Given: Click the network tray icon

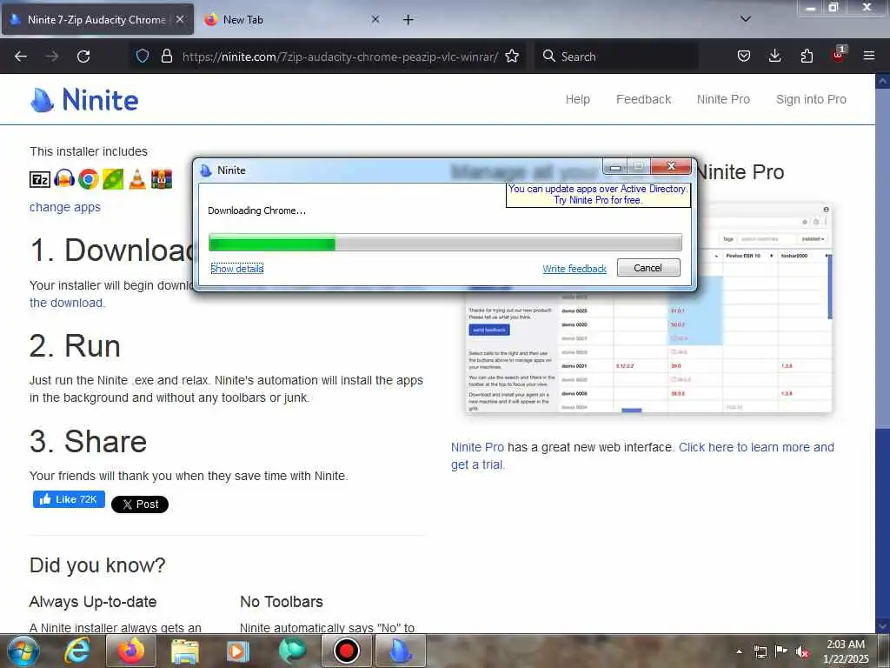Looking at the screenshot, I should click(760, 652).
